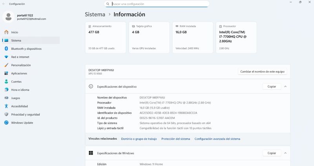This screenshot has height=166, width=314.
Task: Click the Procesador card icon
Action: [221, 26]
